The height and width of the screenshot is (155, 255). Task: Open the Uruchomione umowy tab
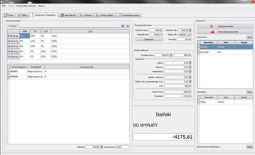coord(129,15)
